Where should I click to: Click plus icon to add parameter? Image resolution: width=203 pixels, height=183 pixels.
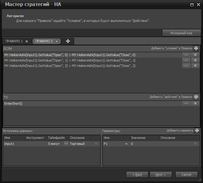pos(197,130)
